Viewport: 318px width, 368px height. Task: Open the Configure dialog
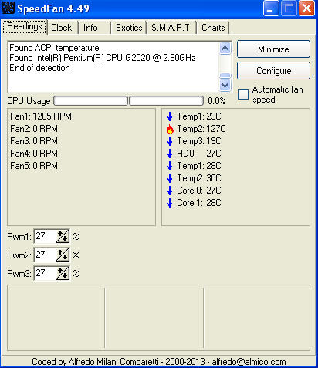click(273, 70)
